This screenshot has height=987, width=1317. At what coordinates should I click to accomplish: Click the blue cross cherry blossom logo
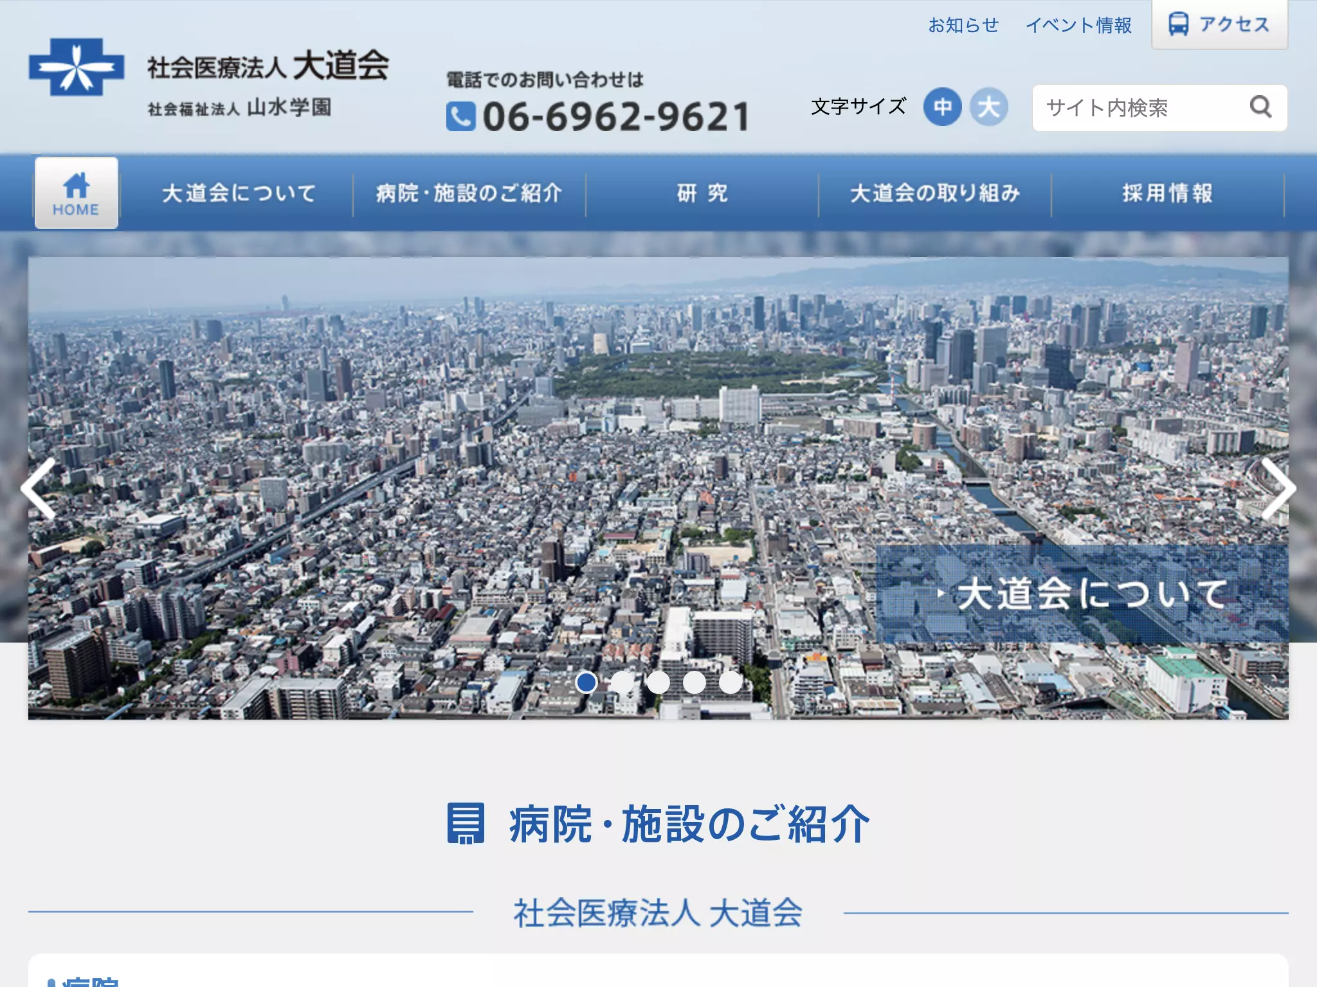point(77,67)
